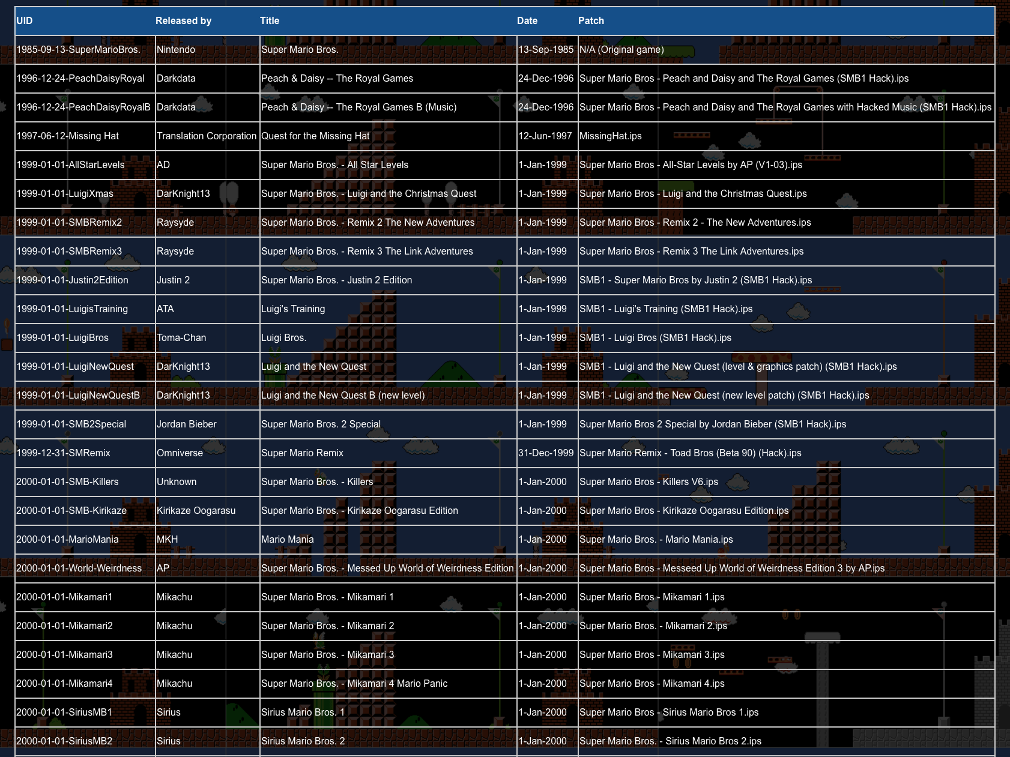This screenshot has height=757, width=1010.
Task: Select Remix 3 The Link Adventures title
Action: pyautogui.click(x=388, y=252)
